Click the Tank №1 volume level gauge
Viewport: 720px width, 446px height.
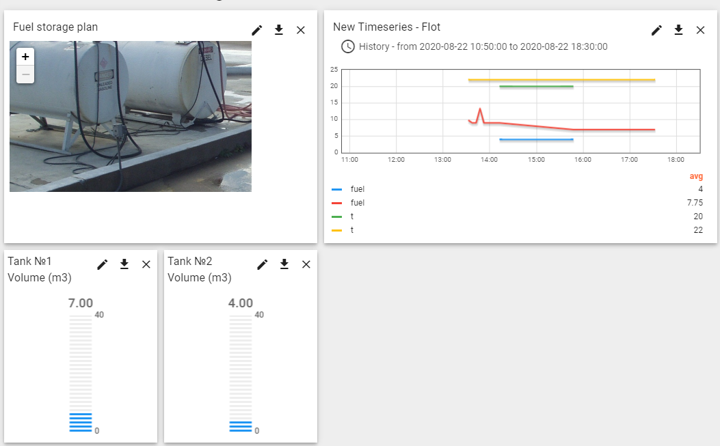[81, 372]
